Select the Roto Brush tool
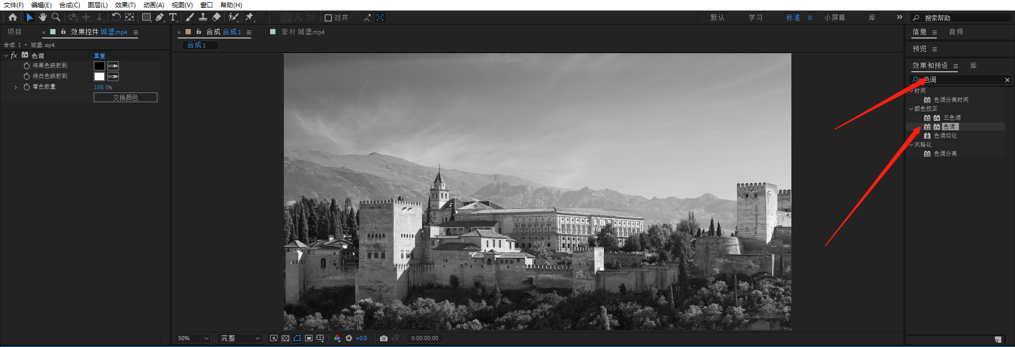This screenshot has width=1015, height=347. (233, 17)
